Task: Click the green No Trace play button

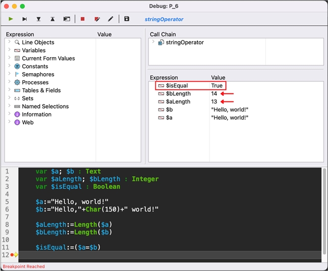Action: point(10,19)
